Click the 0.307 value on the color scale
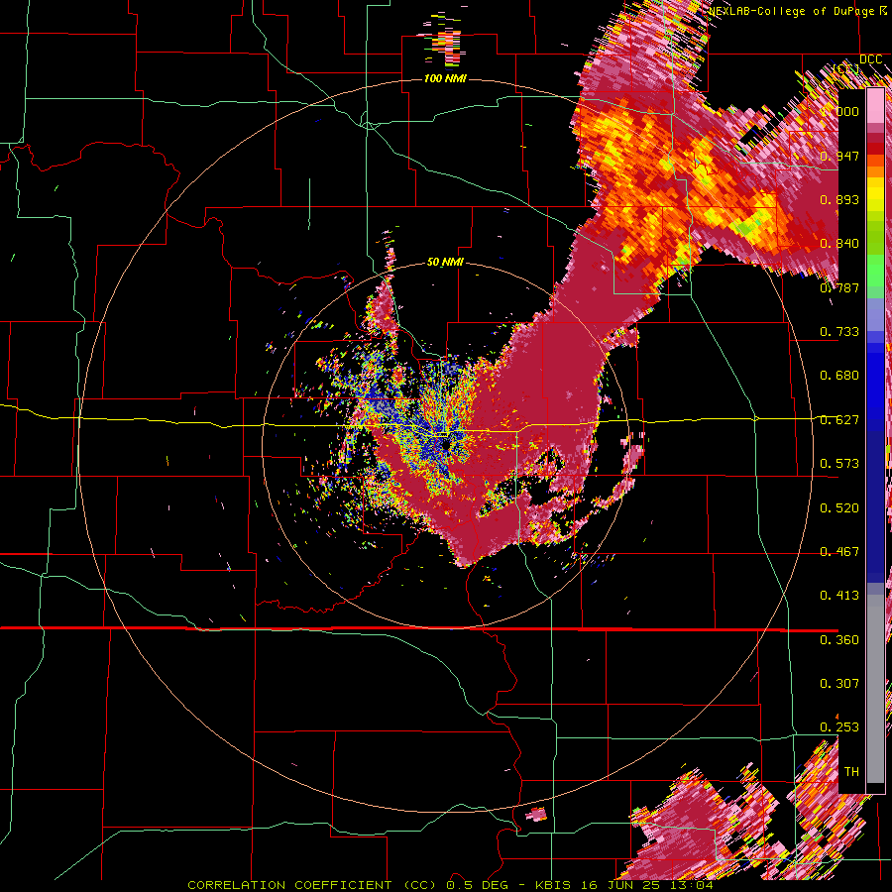 839,684
